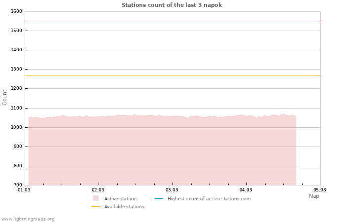Click the chart title 'Stations count of the last 3 napok'
345x222 pixels.
coord(172,5)
